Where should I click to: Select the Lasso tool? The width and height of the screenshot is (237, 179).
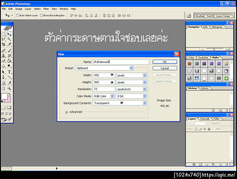pyautogui.click(x=4, y=39)
